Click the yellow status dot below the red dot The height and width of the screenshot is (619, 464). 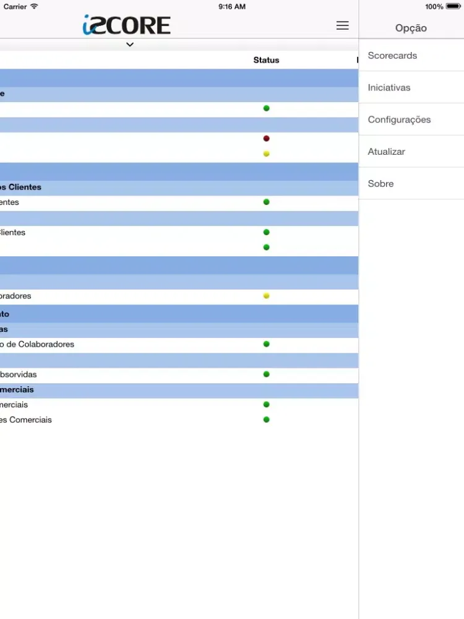tap(266, 154)
